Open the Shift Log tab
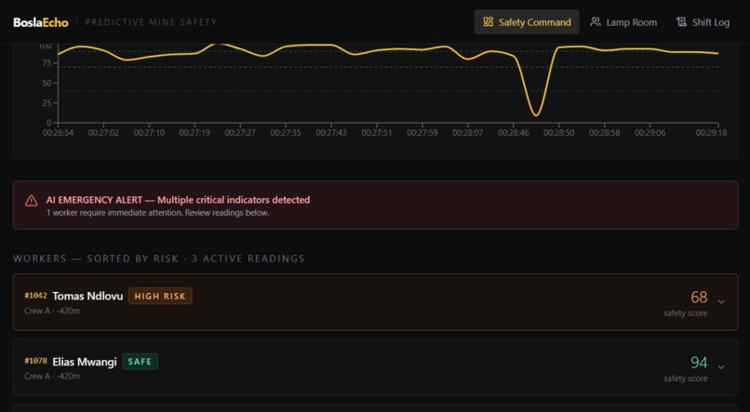The height and width of the screenshot is (412, 750). [x=703, y=22]
